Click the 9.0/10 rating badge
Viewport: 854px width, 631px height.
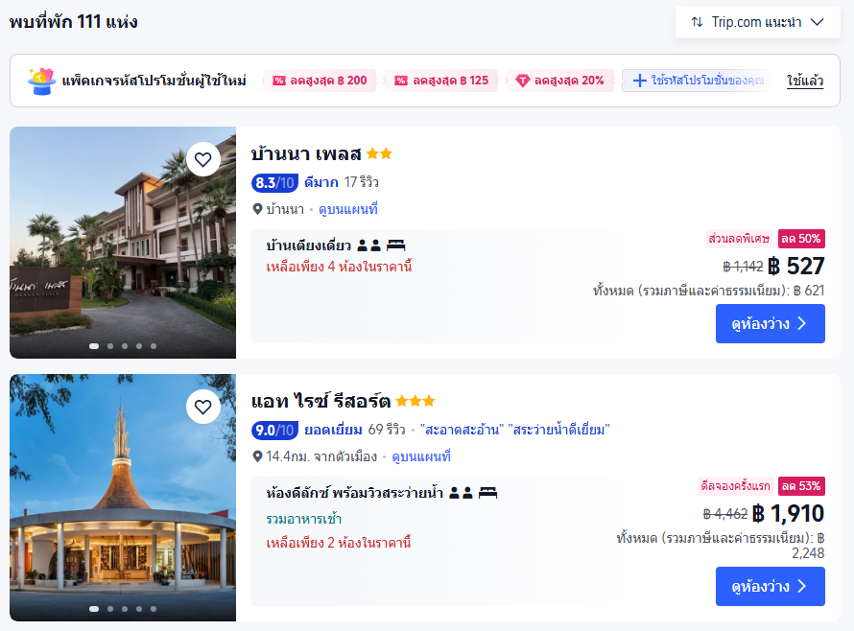pyautogui.click(x=274, y=430)
